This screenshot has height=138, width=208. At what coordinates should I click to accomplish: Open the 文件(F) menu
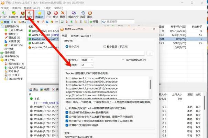coord(5,8)
